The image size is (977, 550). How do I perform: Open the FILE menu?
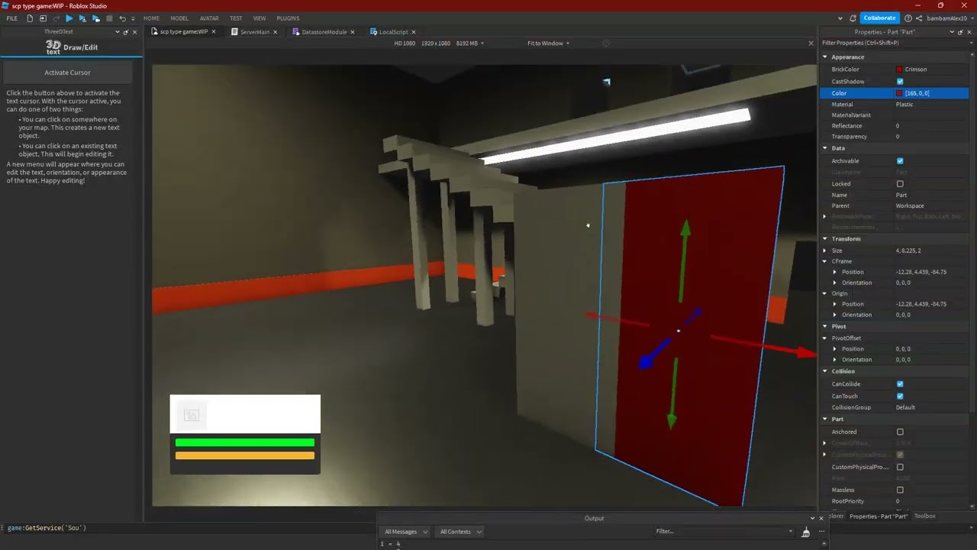(x=12, y=18)
